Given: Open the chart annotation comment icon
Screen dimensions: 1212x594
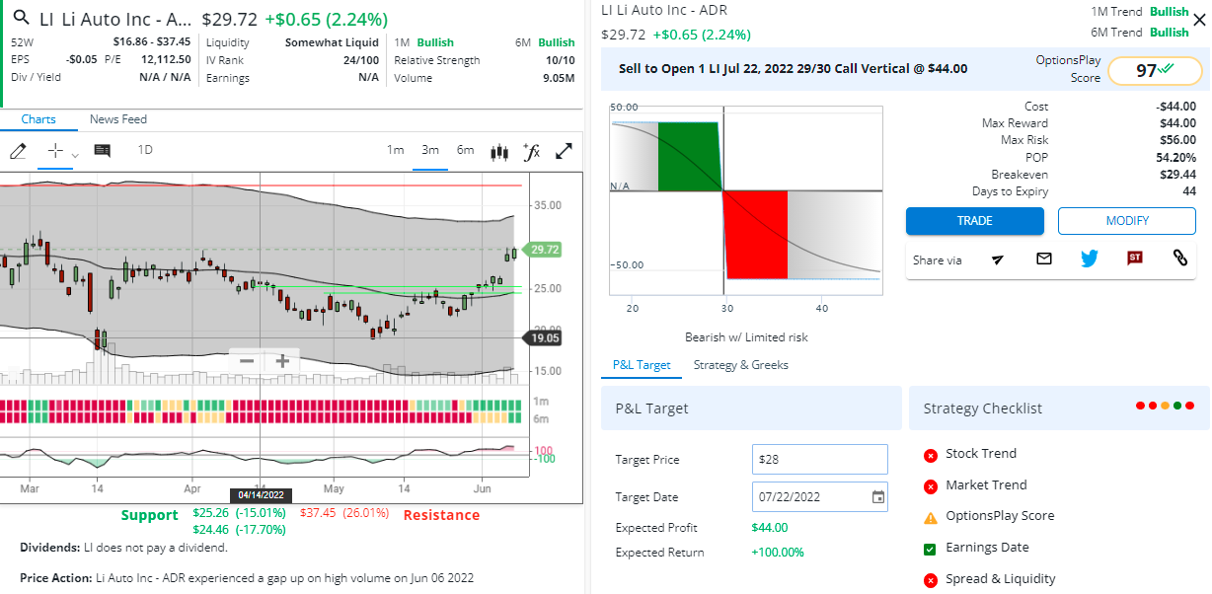Looking at the screenshot, I should point(103,151).
